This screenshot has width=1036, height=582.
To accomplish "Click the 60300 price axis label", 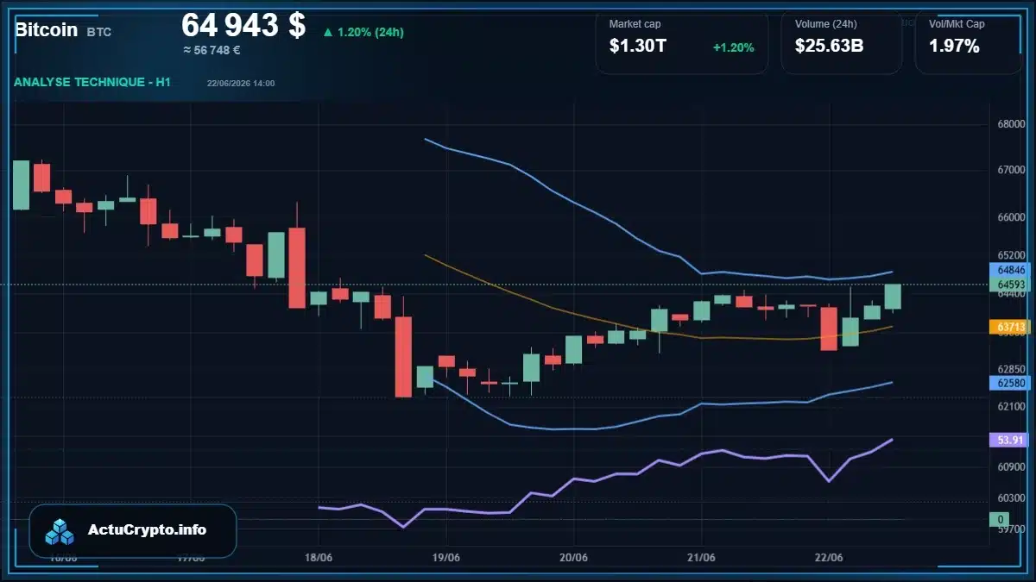I will 1010,498.
